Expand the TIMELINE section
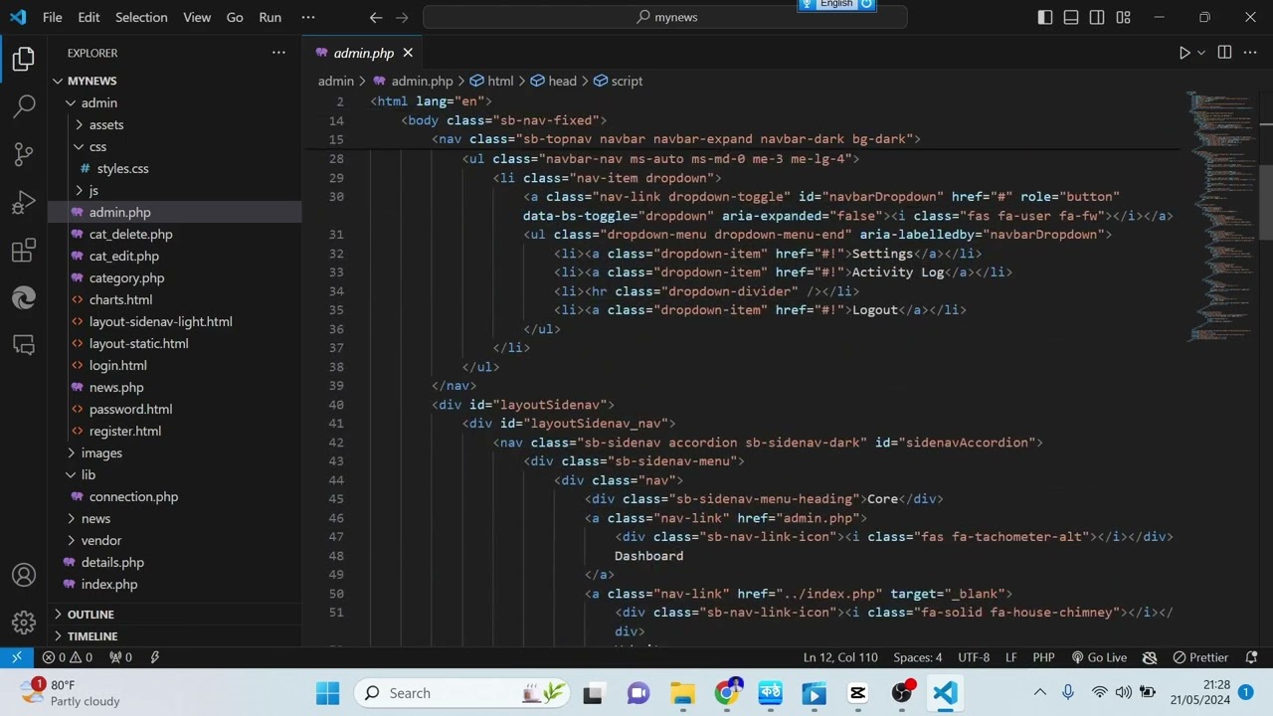Viewport: 1273px width, 716px height. click(175, 635)
